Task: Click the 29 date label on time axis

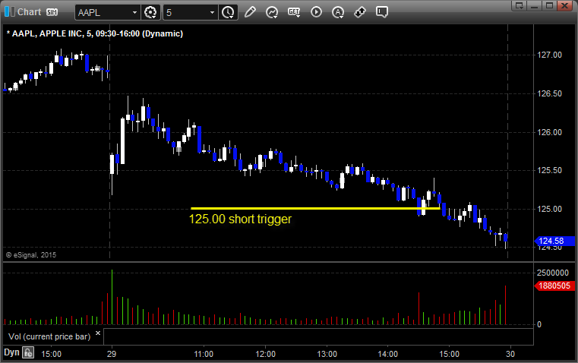Action: click(x=112, y=354)
